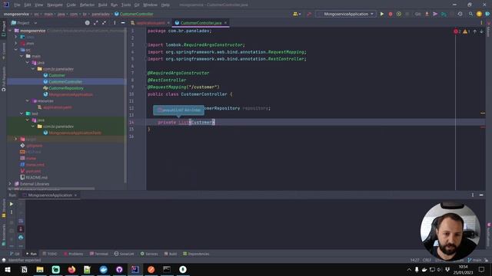Image resolution: width=492 pixels, height=276 pixels.
Task: Click the expand all icon in the Project panel
Action: pos(95,23)
